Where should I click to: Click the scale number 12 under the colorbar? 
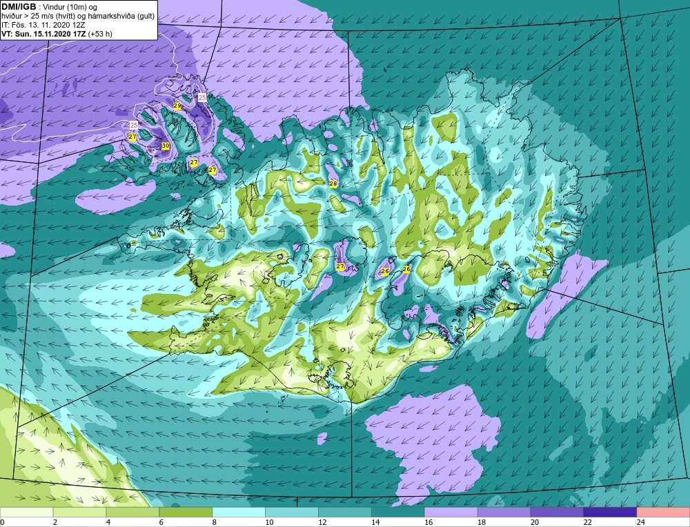pos(322,522)
